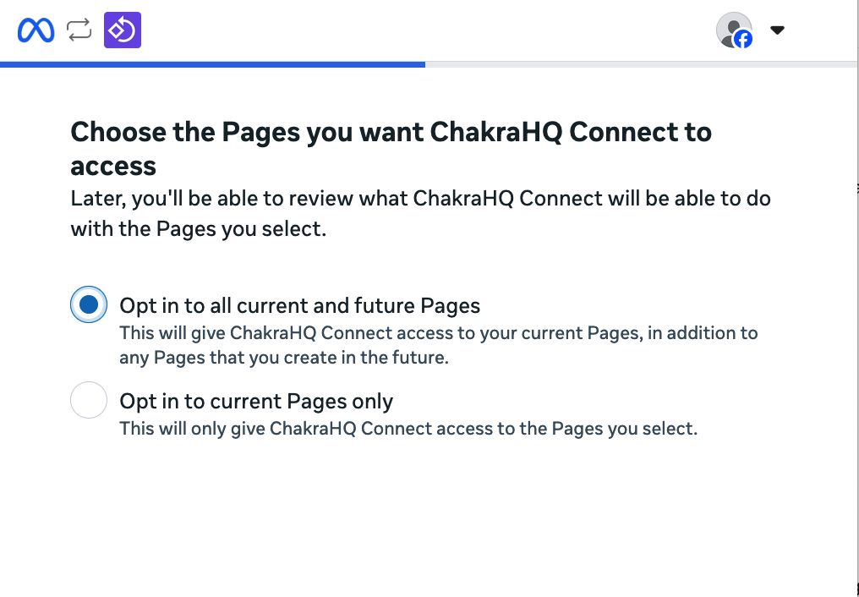
Task: Click the description under the current Pages only option
Action: [x=408, y=428]
